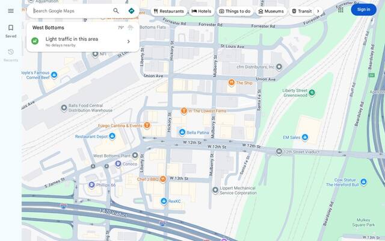Open directions via the blue diamond icon
The width and height of the screenshot is (385, 241).
[131, 11]
